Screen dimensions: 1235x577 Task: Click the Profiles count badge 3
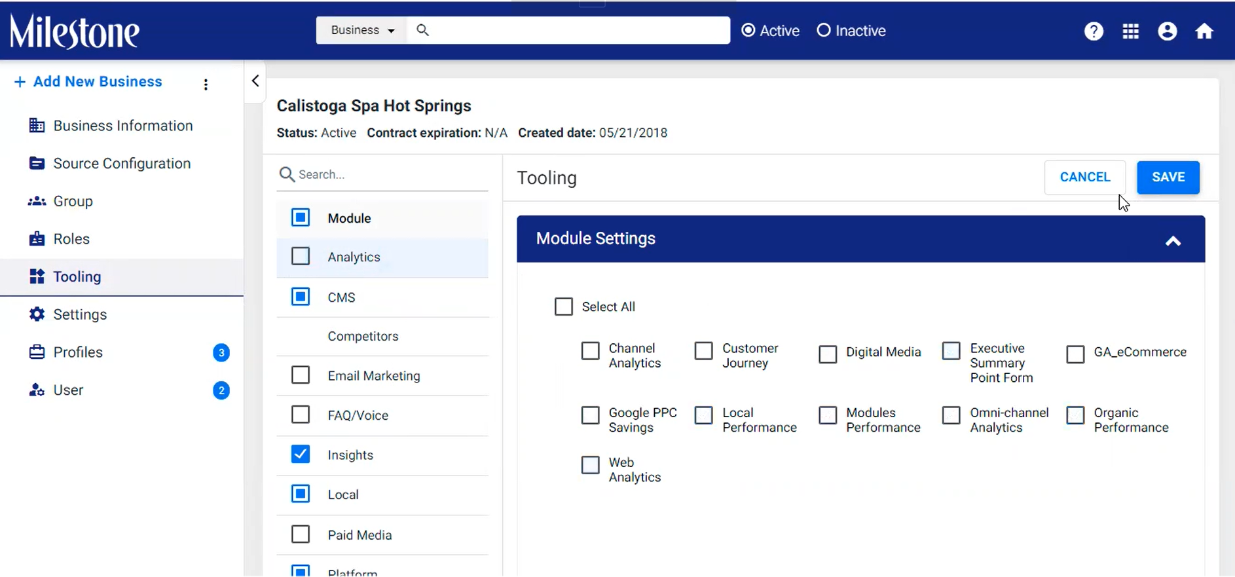[221, 353]
